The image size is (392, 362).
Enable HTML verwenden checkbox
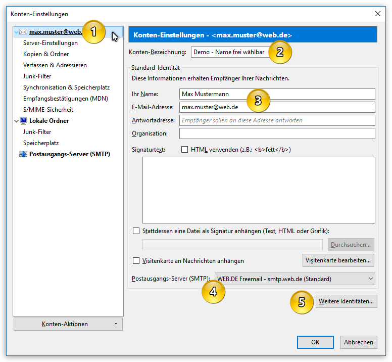click(184, 150)
